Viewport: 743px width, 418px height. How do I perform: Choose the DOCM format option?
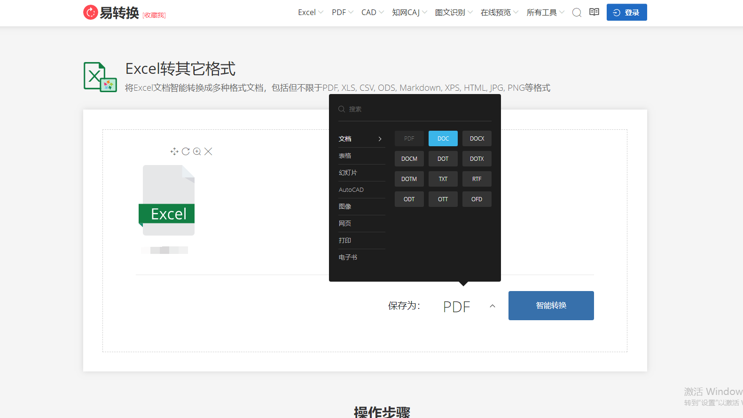click(409, 159)
